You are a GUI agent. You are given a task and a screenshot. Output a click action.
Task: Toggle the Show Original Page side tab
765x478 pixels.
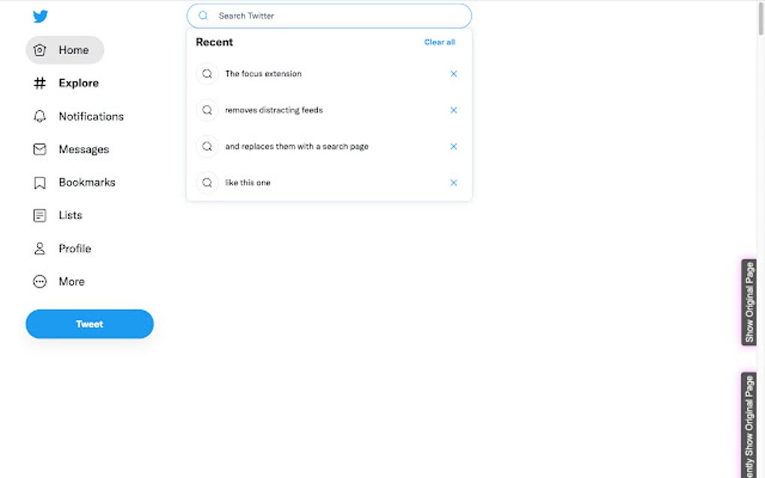(x=749, y=302)
